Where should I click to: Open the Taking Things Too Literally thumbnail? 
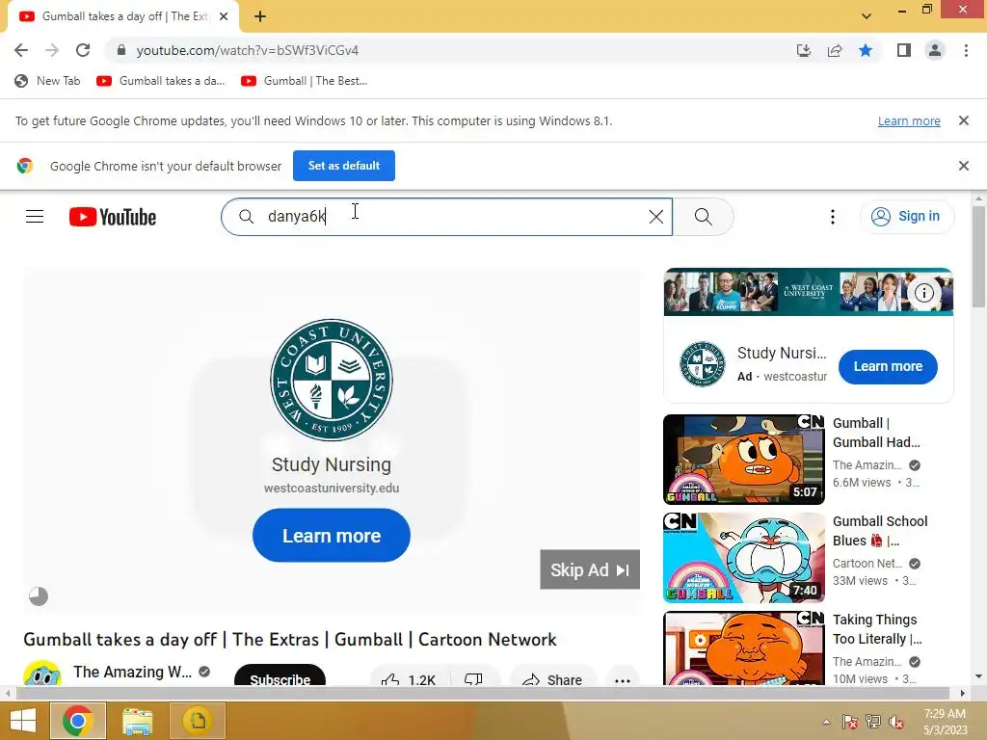(743, 648)
